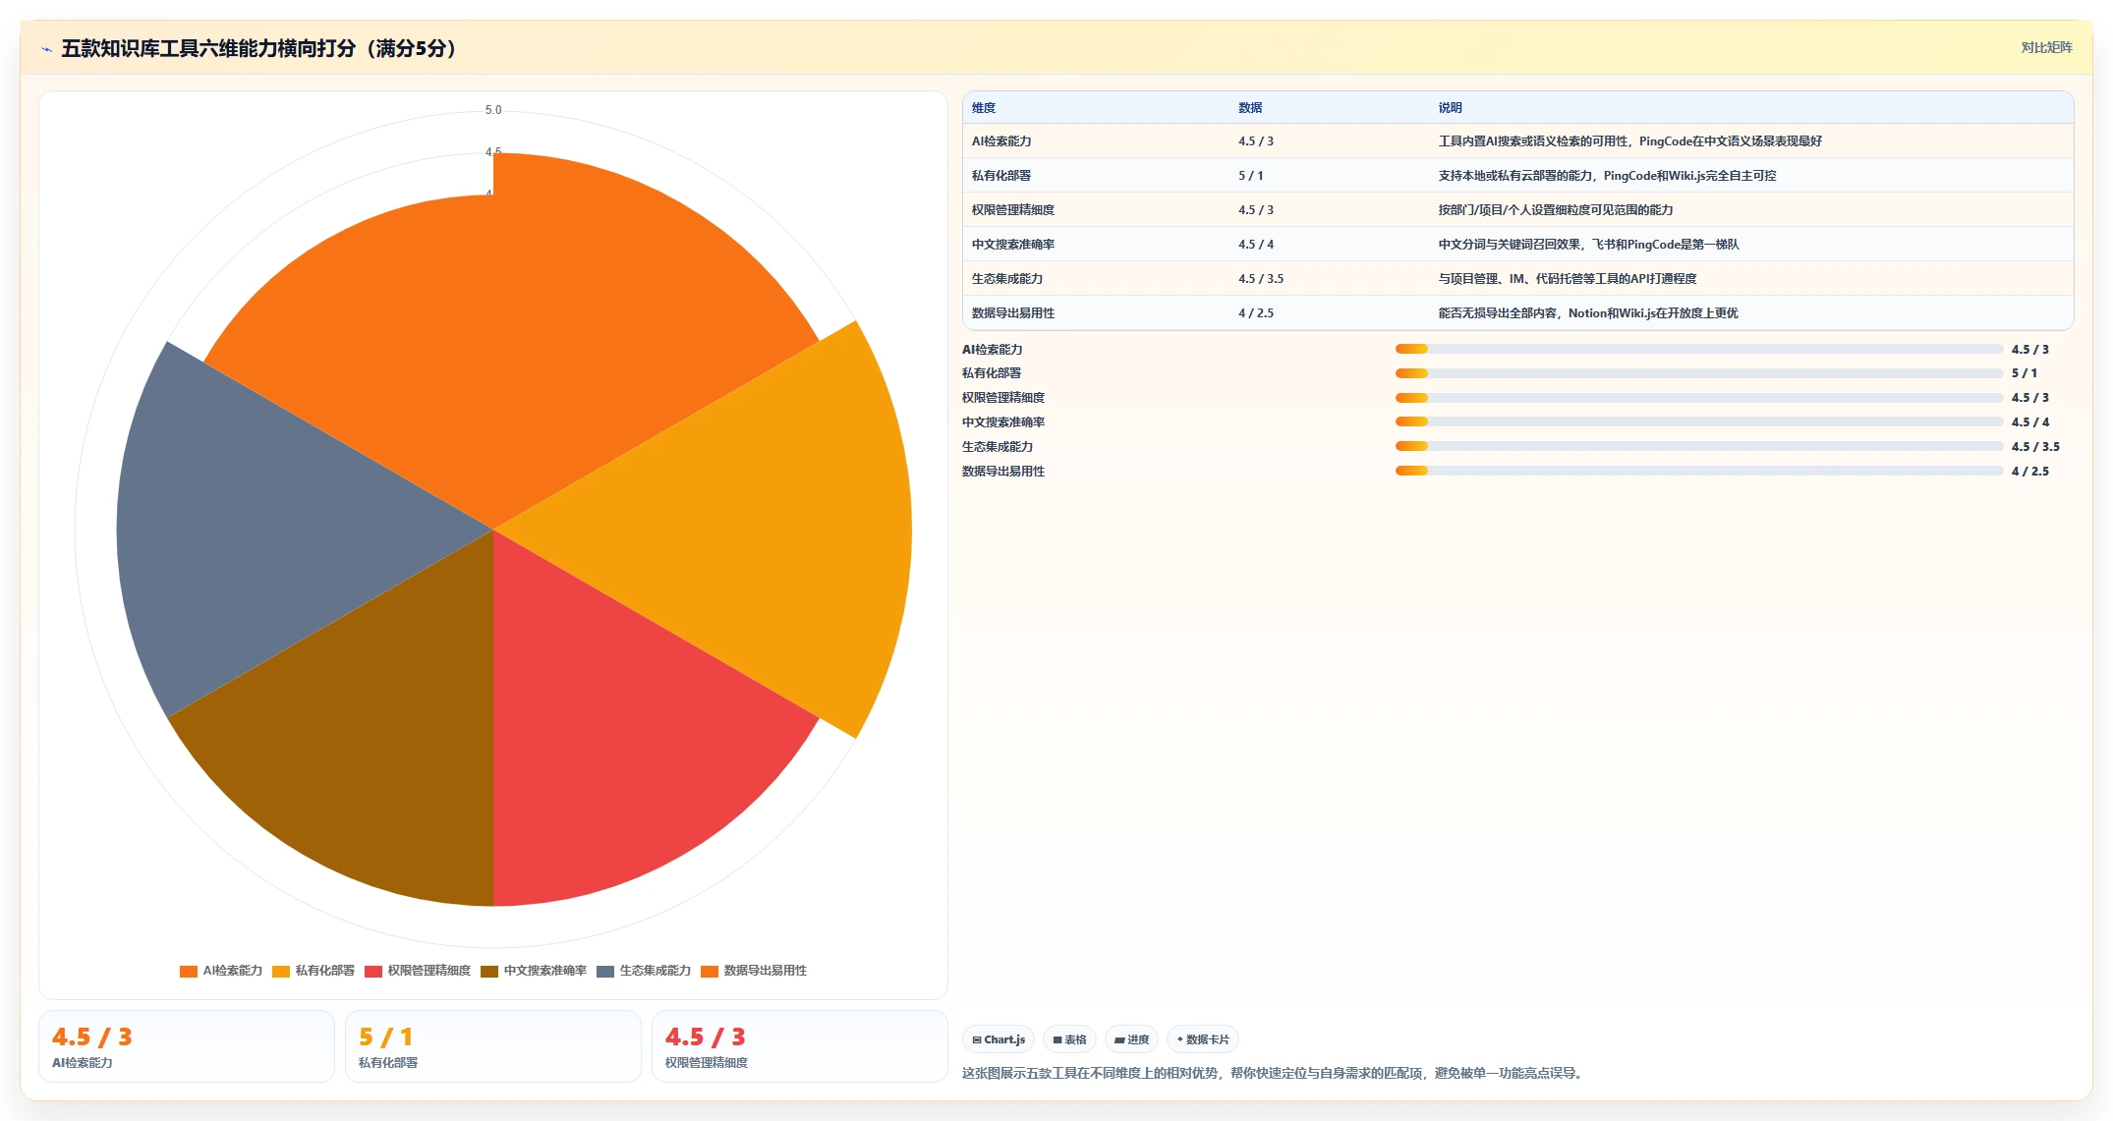Click the description starting 能否无损导出
The image size is (2113, 1121).
coord(1588,313)
